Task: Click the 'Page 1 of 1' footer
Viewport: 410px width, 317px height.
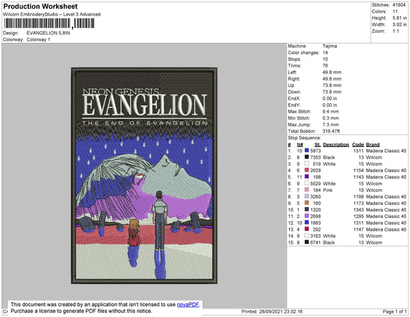Action: point(394,312)
